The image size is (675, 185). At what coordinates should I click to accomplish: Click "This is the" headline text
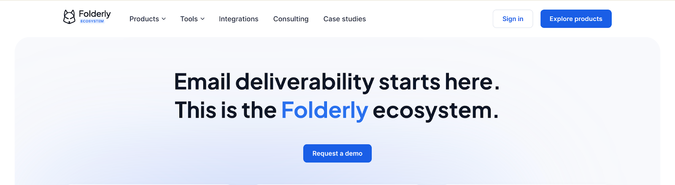click(x=225, y=111)
